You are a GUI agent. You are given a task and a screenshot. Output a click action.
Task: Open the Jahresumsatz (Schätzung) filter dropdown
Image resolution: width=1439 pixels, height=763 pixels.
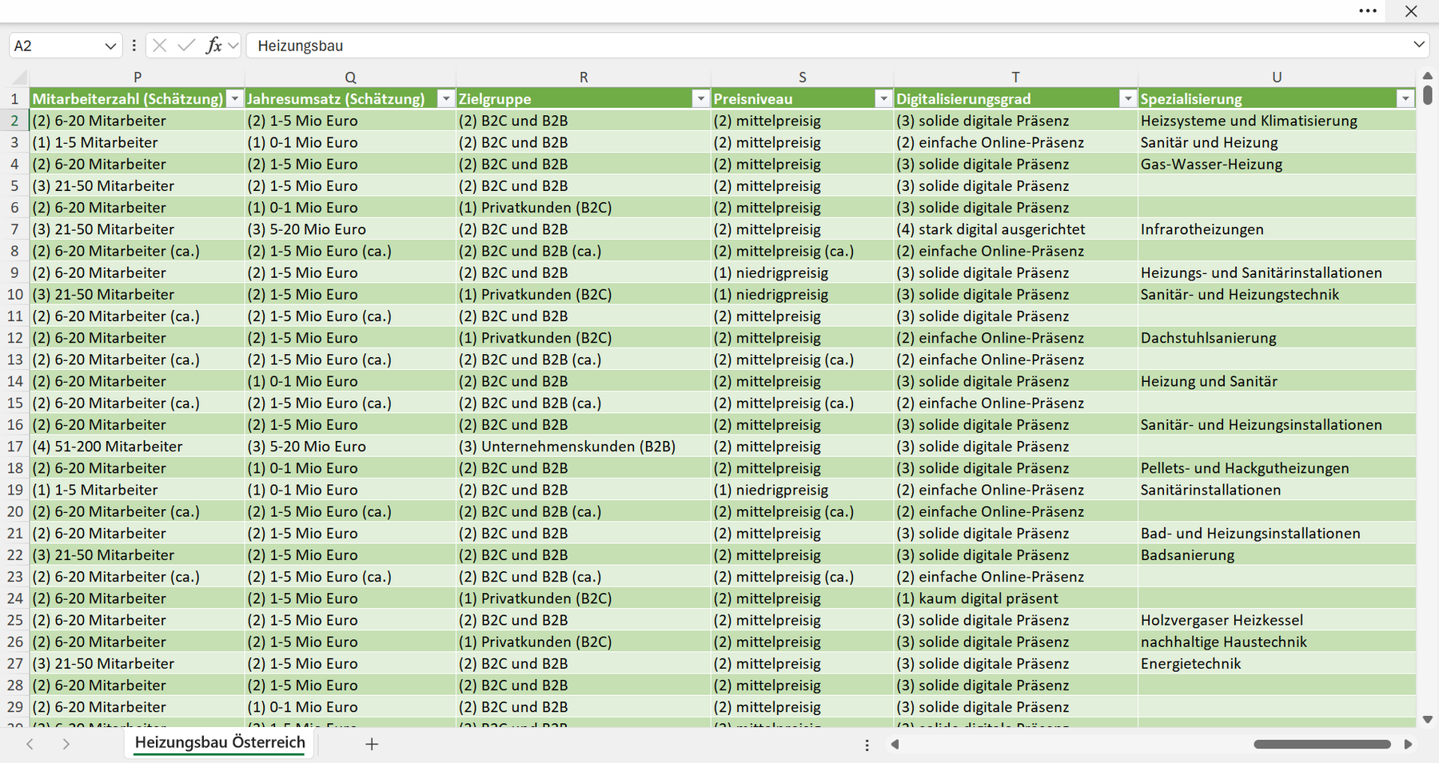446,99
